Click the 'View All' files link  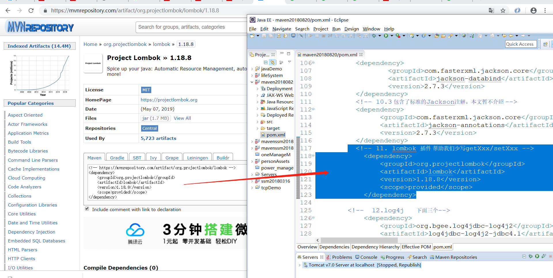pos(182,118)
